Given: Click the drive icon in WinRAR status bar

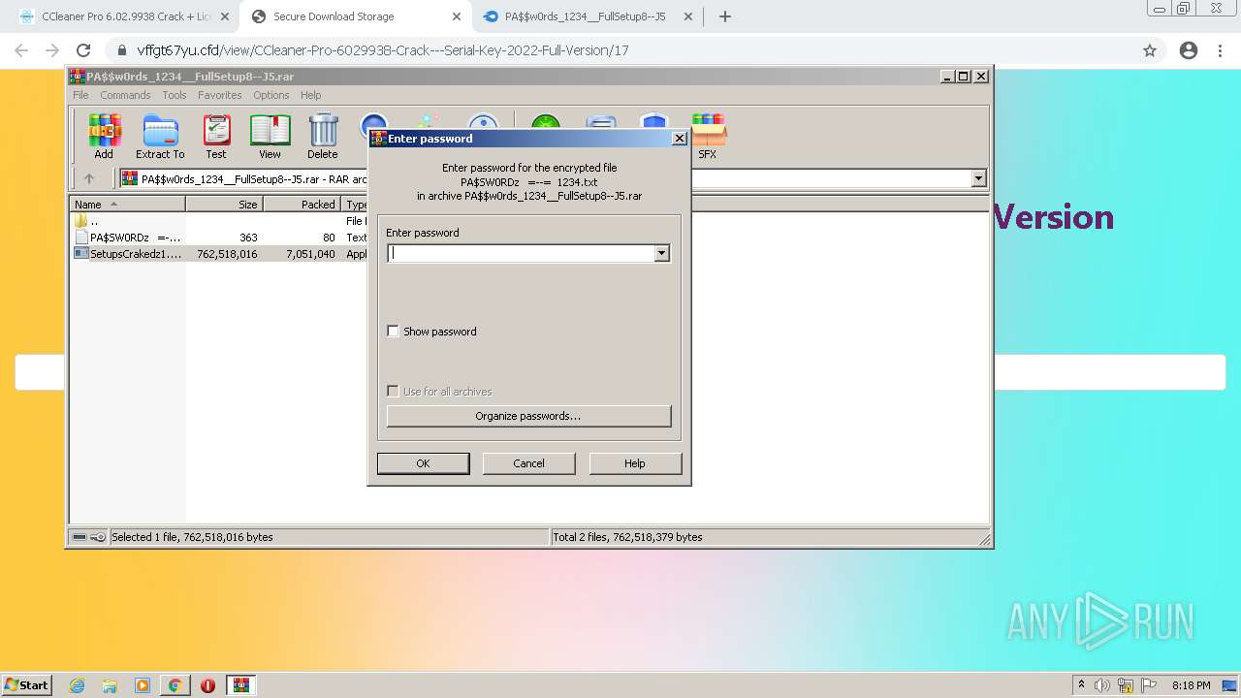Looking at the screenshot, I should pyautogui.click(x=80, y=537).
